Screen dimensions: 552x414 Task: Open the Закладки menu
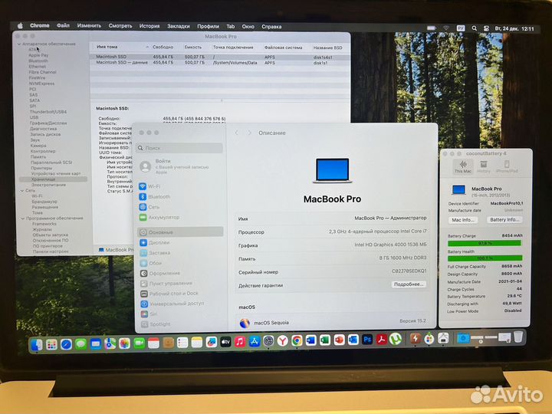coord(178,26)
